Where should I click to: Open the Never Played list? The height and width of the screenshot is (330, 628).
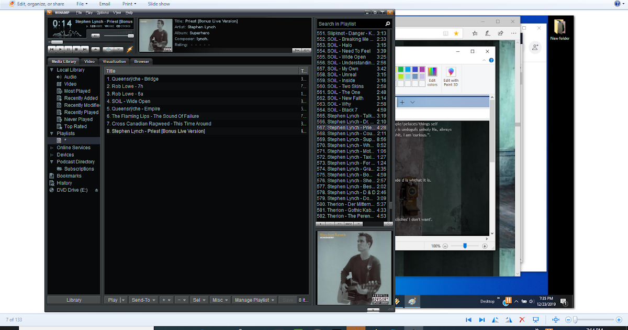pos(78,119)
